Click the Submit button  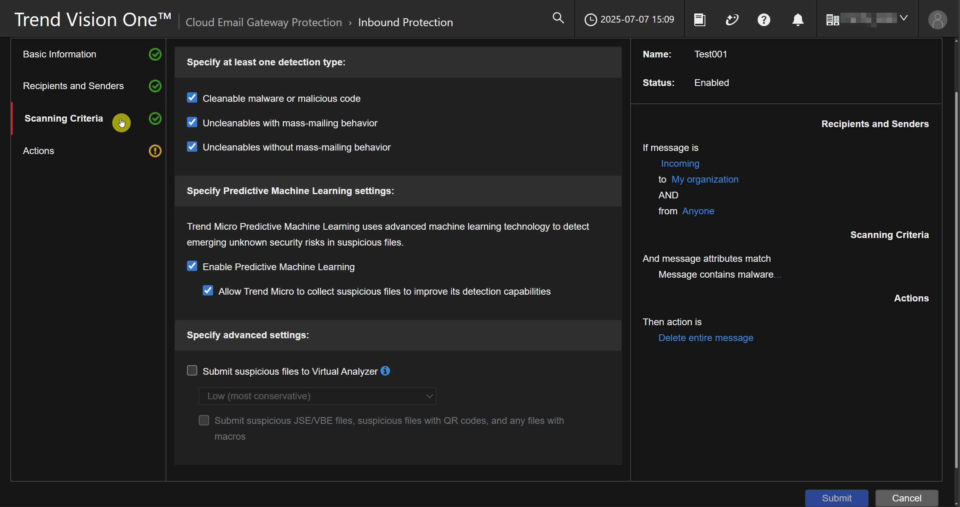(836, 498)
